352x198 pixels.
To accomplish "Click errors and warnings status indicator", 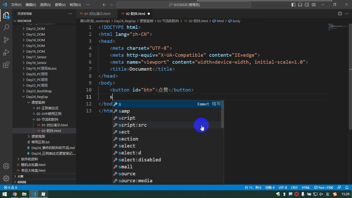I will [x=11, y=188].
